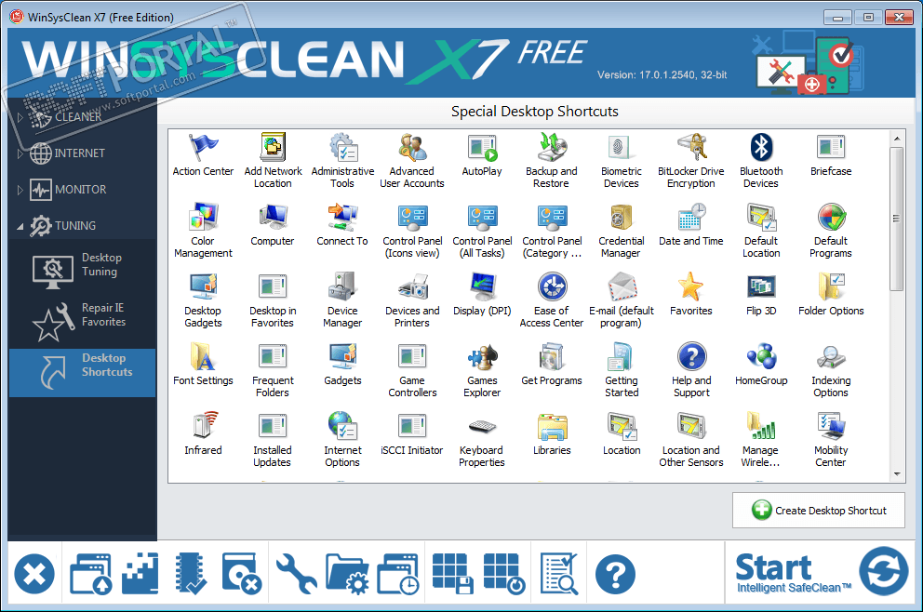
Task: Pick the Credential Manager shortcut
Action: click(621, 230)
